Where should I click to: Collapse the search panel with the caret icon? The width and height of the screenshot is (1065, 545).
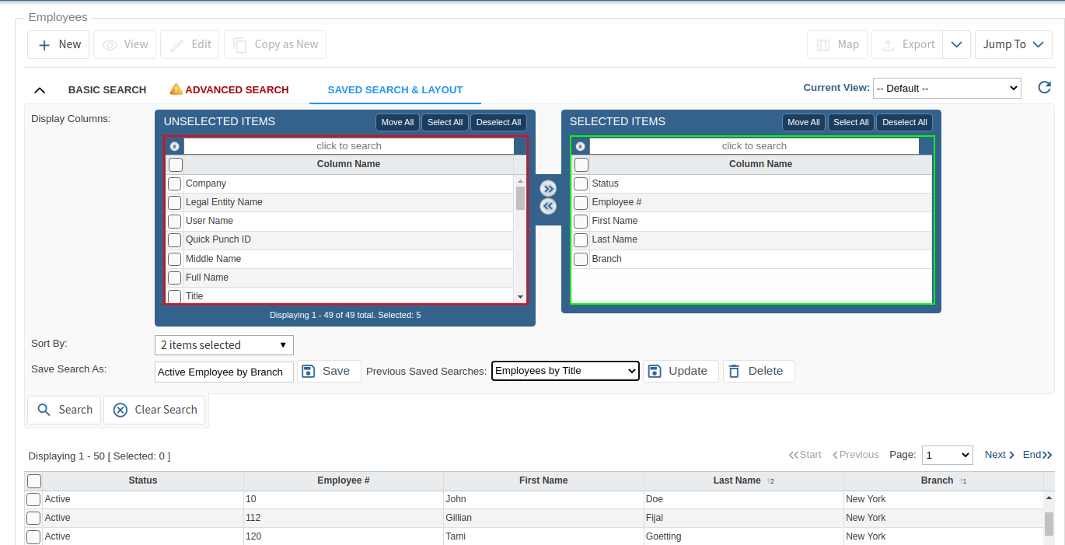click(40, 90)
